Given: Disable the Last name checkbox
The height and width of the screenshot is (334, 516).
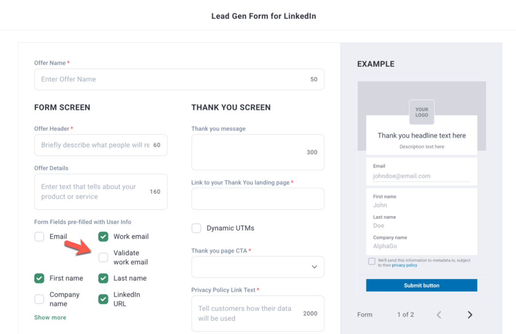Looking at the screenshot, I should click(x=103, y=278).
